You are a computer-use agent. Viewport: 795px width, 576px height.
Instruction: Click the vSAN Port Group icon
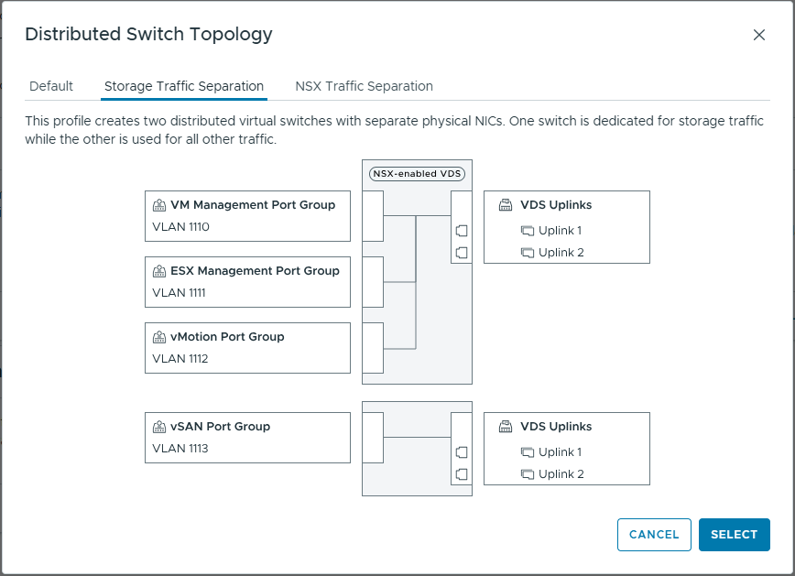click(159, 427)
